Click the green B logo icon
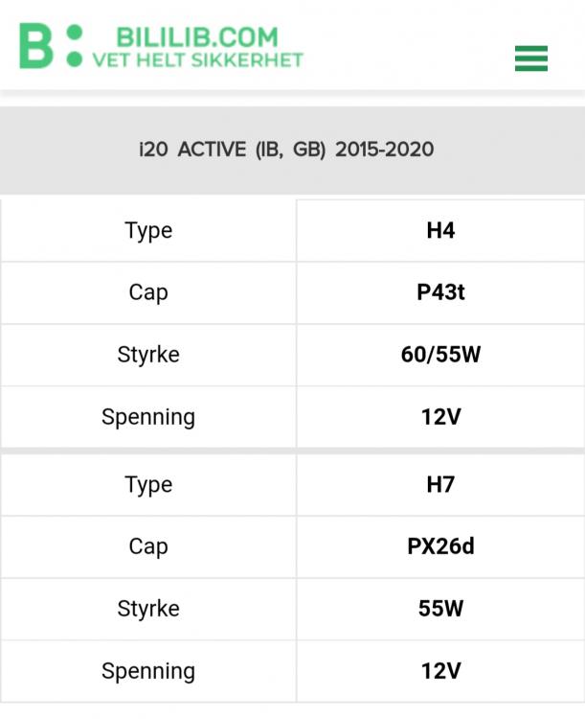Screen dimensions: 585x719 click(x=51, y=46)
